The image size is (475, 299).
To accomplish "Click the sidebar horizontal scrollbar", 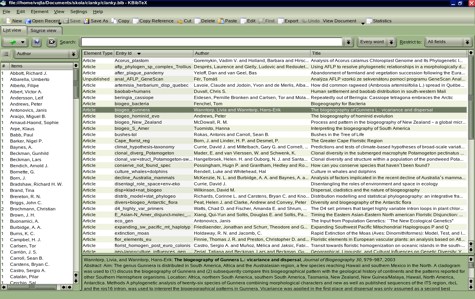I will pos(37,287).
